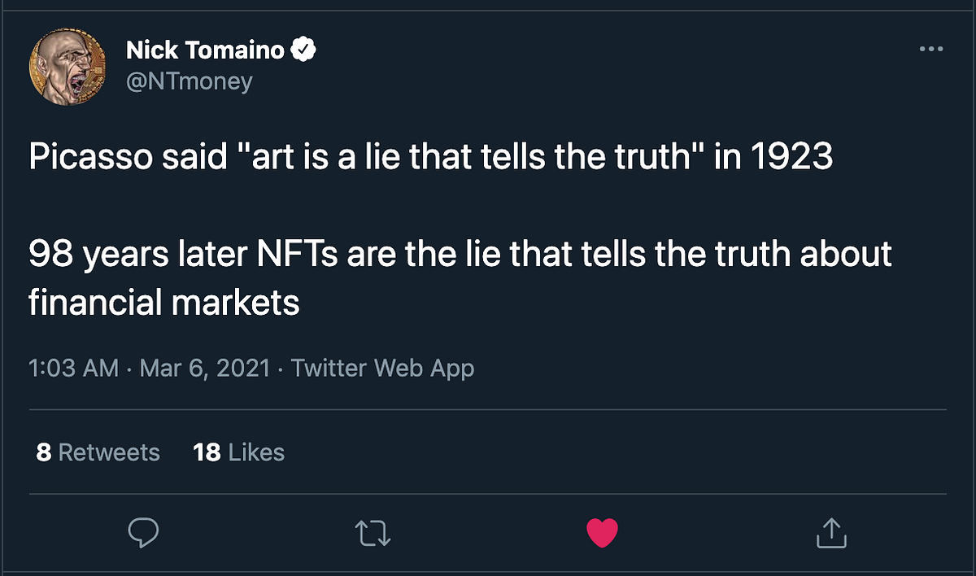
Task: View the 18 Likes list
Action: 239,452
